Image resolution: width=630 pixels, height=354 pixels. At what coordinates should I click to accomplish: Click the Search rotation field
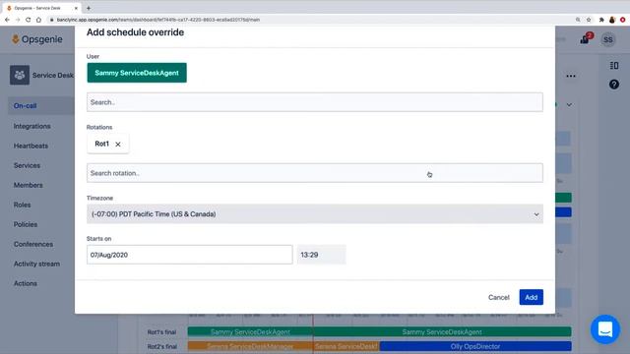pos(315,173)
